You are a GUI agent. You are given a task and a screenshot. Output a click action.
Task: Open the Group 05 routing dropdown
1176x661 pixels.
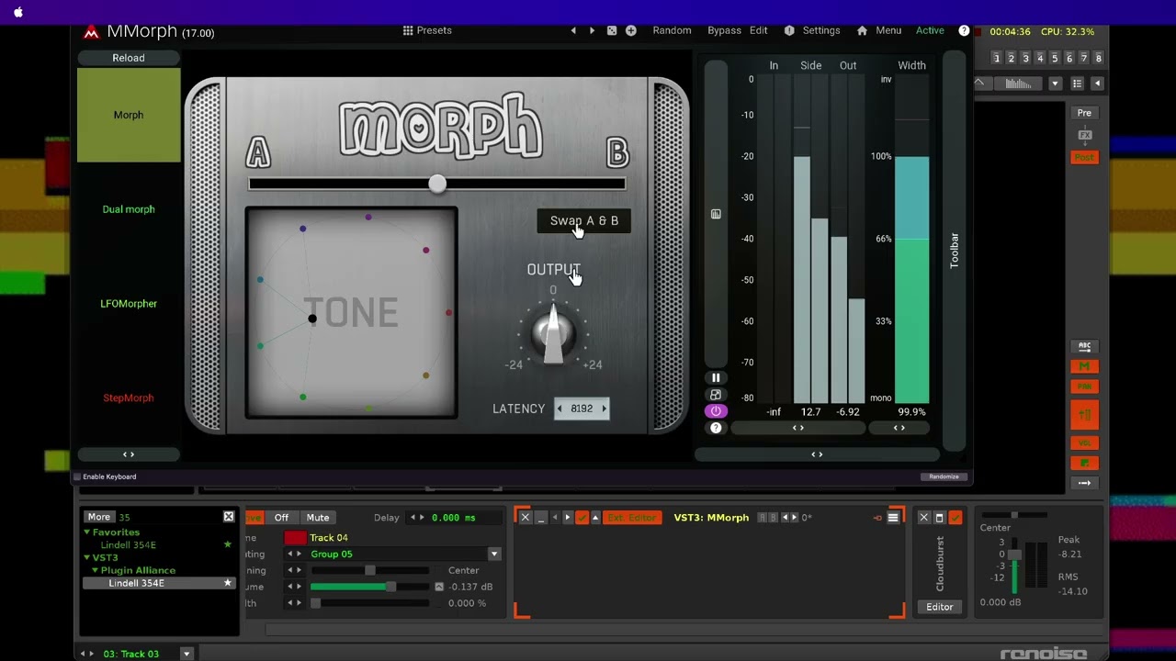point(494,555)
